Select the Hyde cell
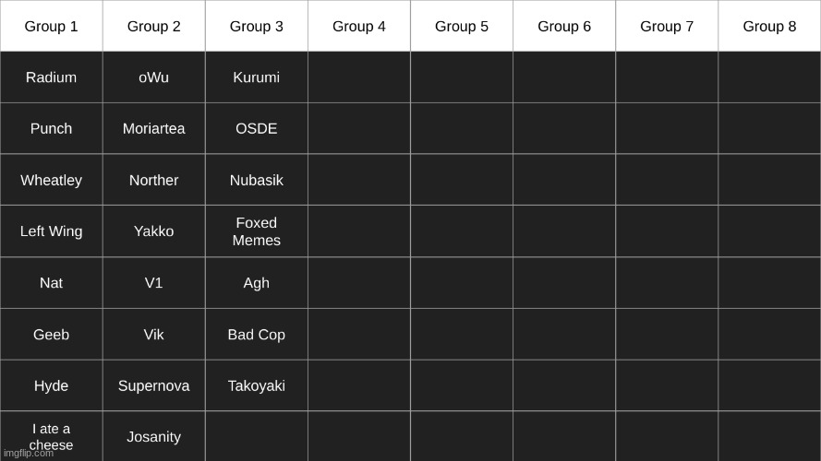 point(51,386)
